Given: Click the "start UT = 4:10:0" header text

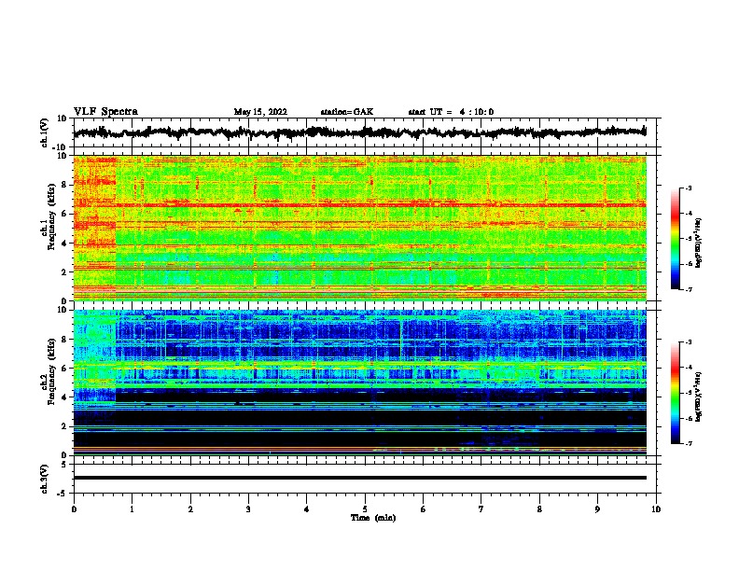Looking at the screenshot, I should pyautogui.click(x=451, y=112).
